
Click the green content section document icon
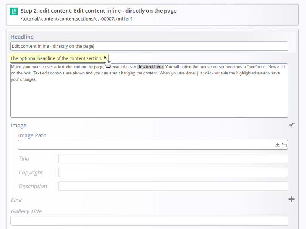[x=14, y=11]
